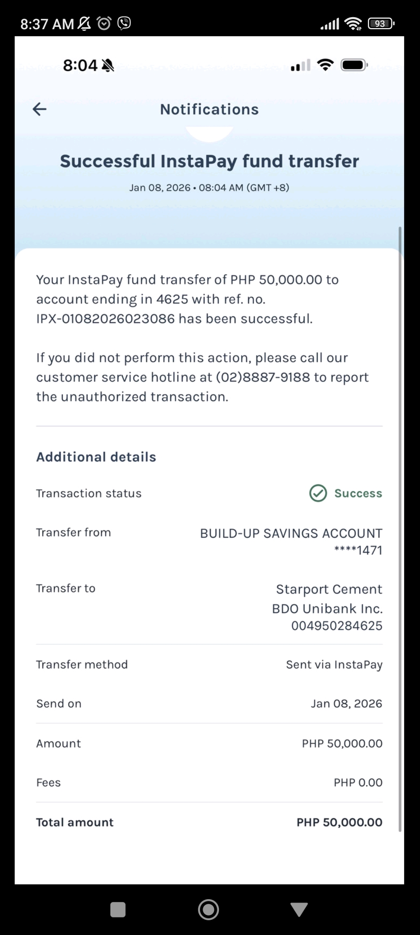The height and width of the screenshot is (935, 420).
Task: Tap the vertical scrollbar on right edge
Action: click(x=400, y=530)
